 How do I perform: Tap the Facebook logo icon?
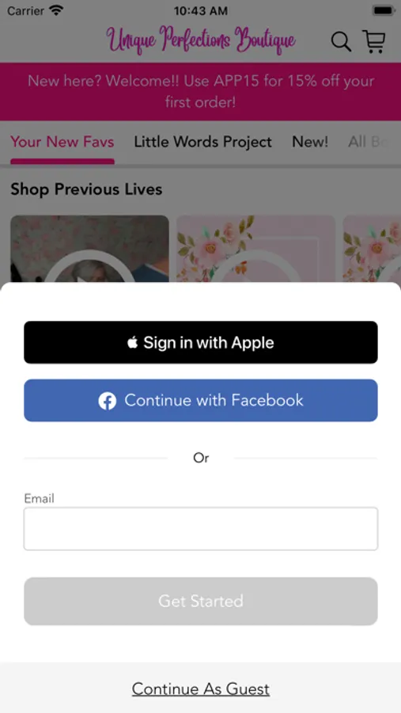point(108,401)
